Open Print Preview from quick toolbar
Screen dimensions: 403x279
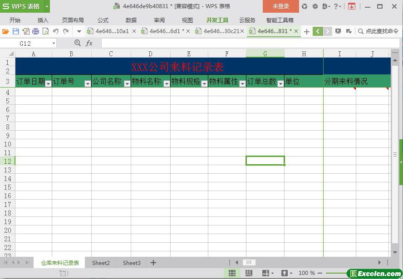click(45, 31)
